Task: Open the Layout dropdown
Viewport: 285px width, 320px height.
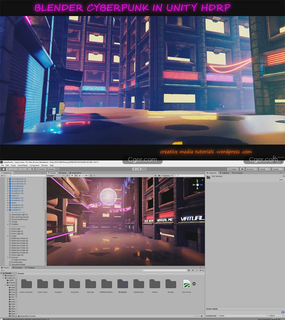Action: click(x=278, y=169)
